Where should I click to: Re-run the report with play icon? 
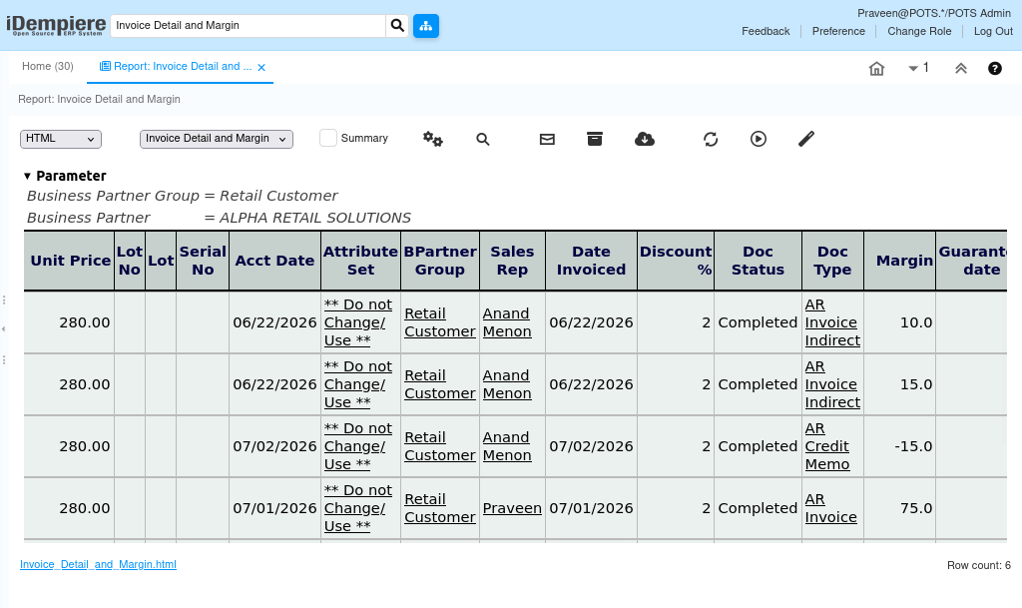[x=759, y=139]
